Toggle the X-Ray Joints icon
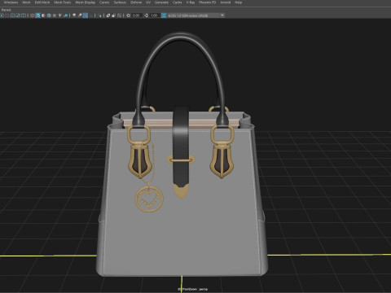The image size is (391, 293). [x=119, y=15]
